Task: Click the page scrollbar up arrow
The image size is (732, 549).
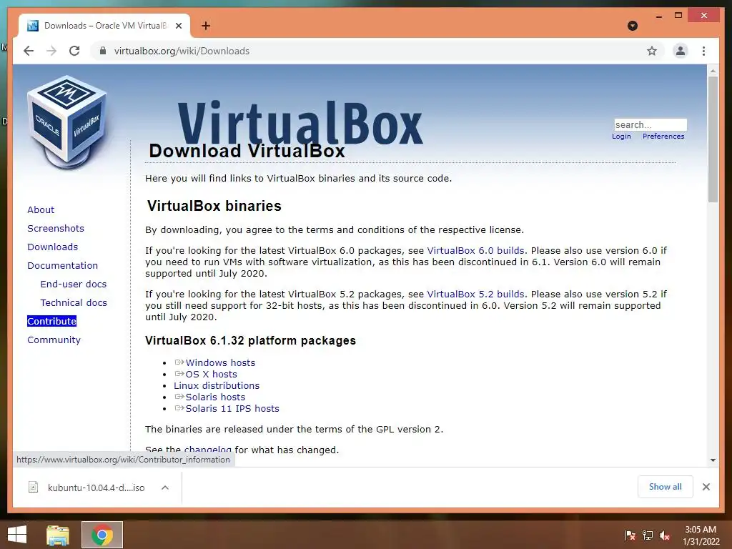Action: [x=713, y=71]
